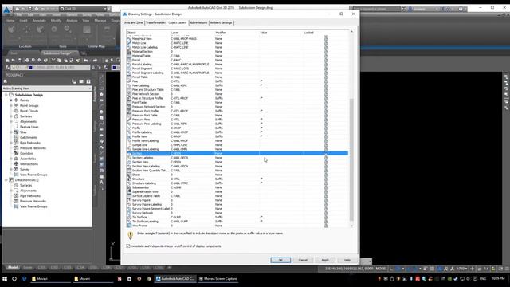Click the Pressure Pipe row icon

[x=129, y=120]
